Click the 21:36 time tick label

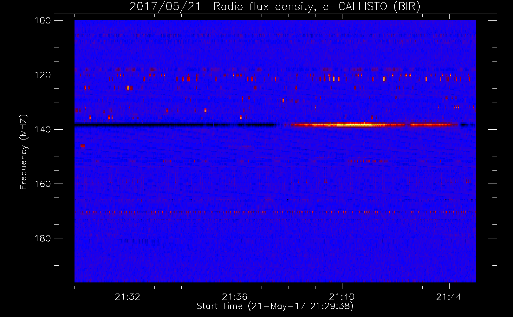coord(235,297)
